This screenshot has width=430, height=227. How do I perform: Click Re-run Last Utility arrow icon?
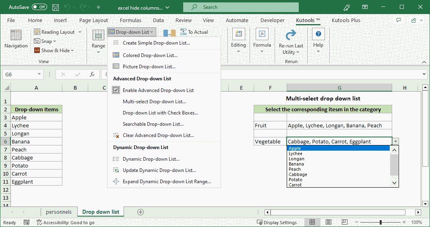click(x=291, y=35)
